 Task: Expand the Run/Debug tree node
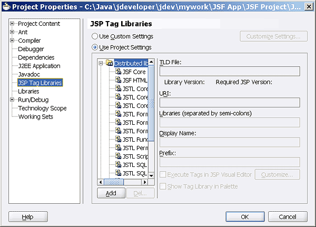12,100
